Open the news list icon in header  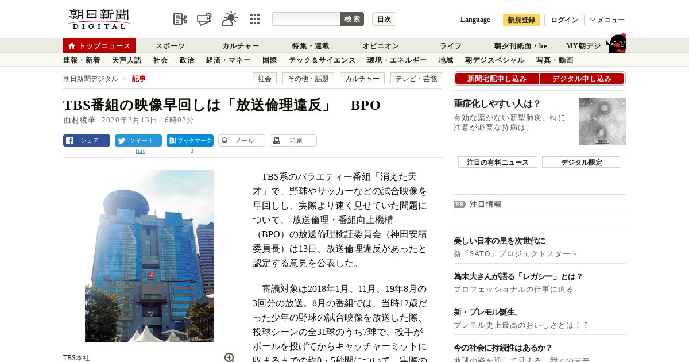[180, 19]
